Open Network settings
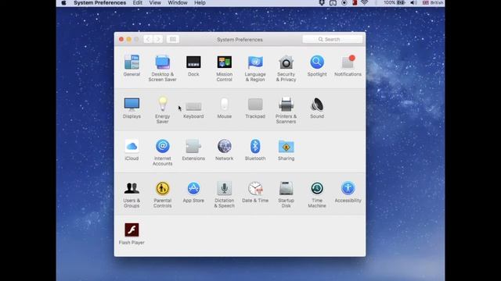Image resolution: width=501 pixels, height=281 pixels. [225, 150]
